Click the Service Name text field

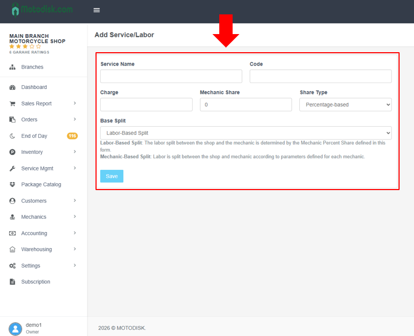tap(171, 76)
